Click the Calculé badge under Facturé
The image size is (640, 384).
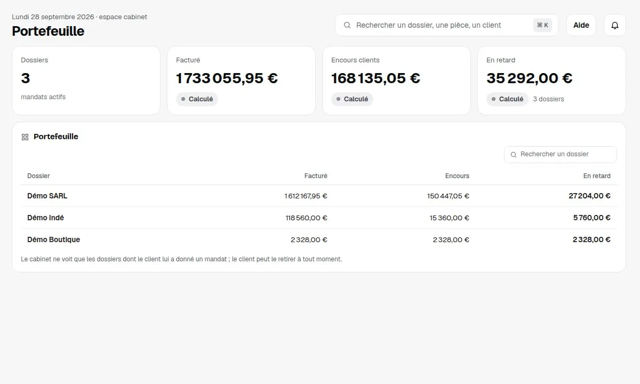(x=197, y=99)
